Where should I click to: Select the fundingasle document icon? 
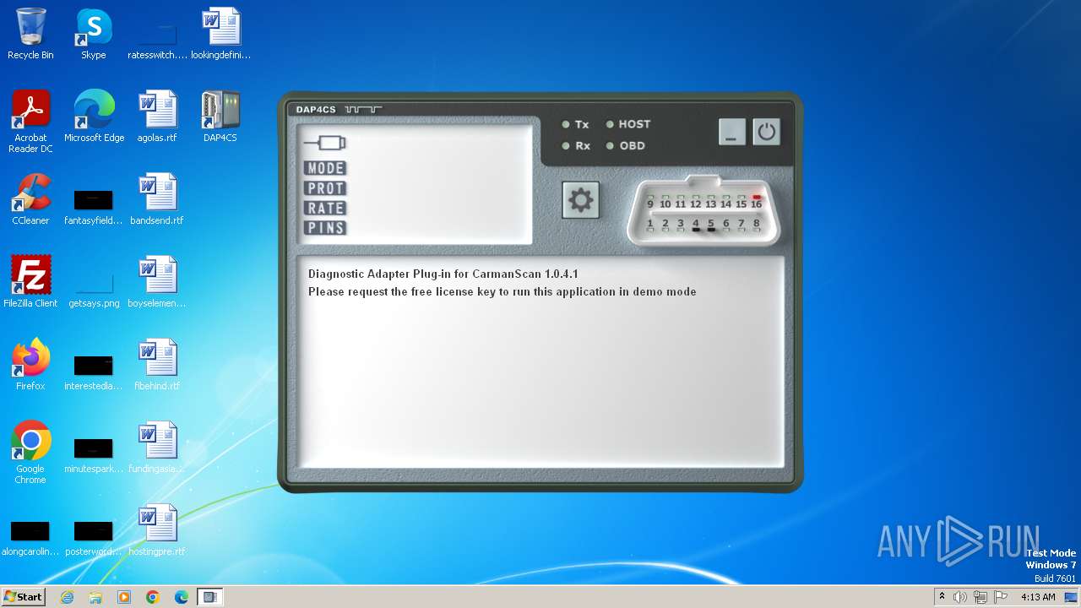click(157, 448)
